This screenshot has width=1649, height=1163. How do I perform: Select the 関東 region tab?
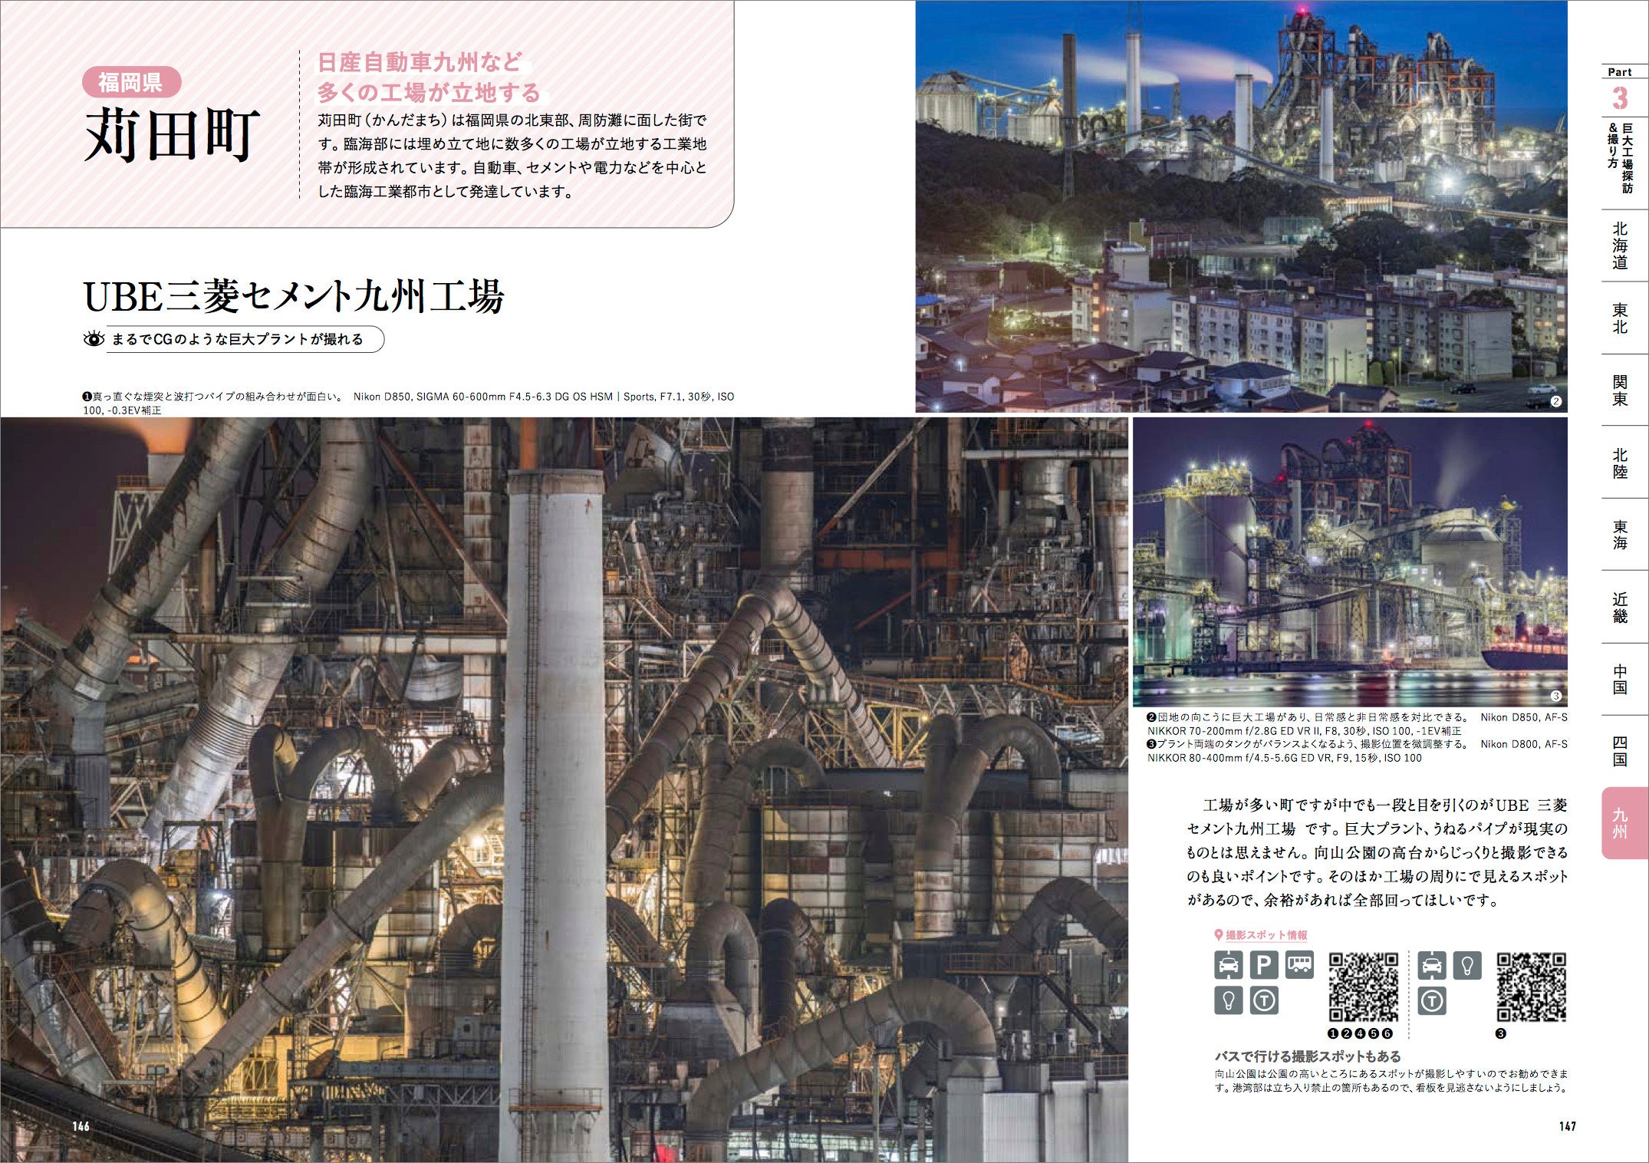[1619, 390]
